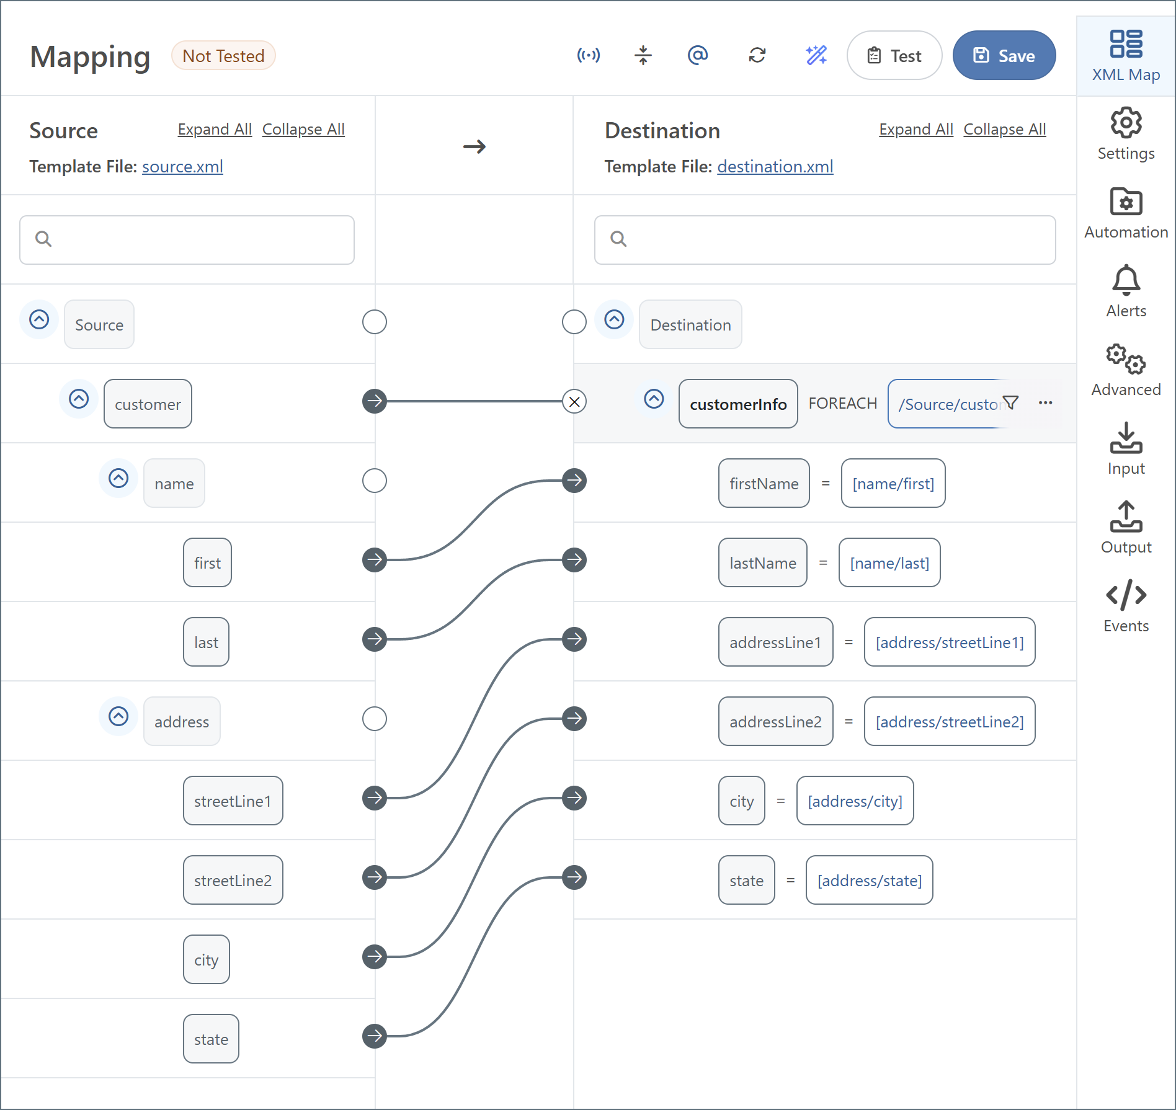Click the collapse-vertical arrows toolbar icon
The height and width of the screenshot is (1110, 1176).
(x=643, y=56)
